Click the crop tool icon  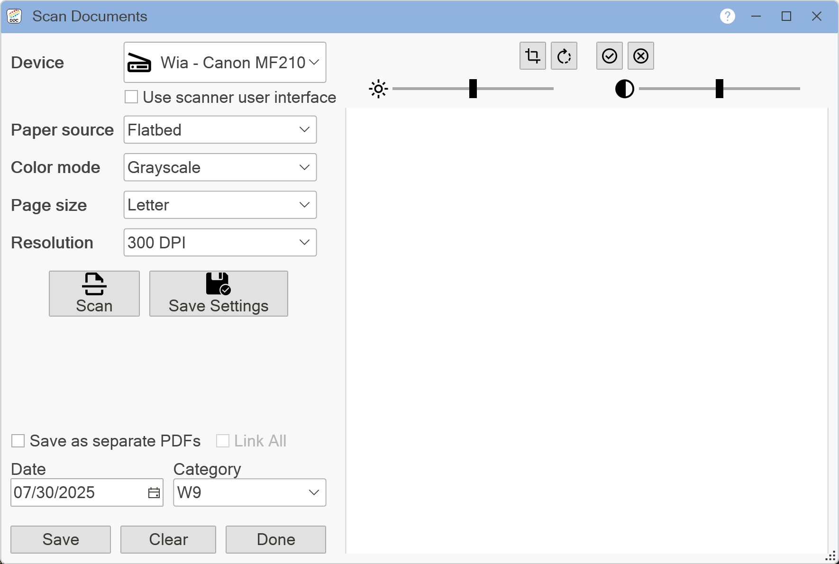532,56
